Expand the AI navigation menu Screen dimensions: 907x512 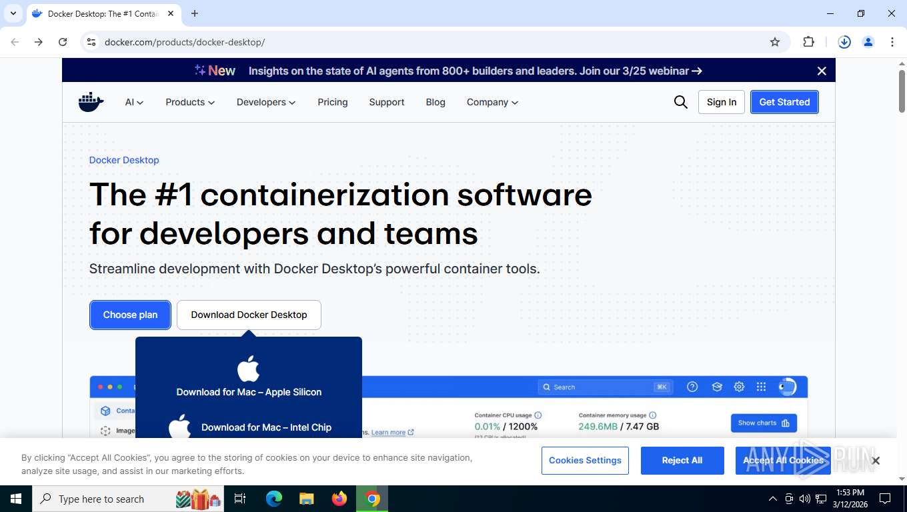pyautogui.click(x=134, y=102)
